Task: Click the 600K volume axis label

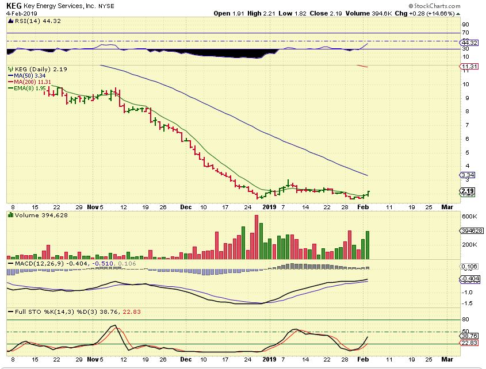Action: click(469, 217)
